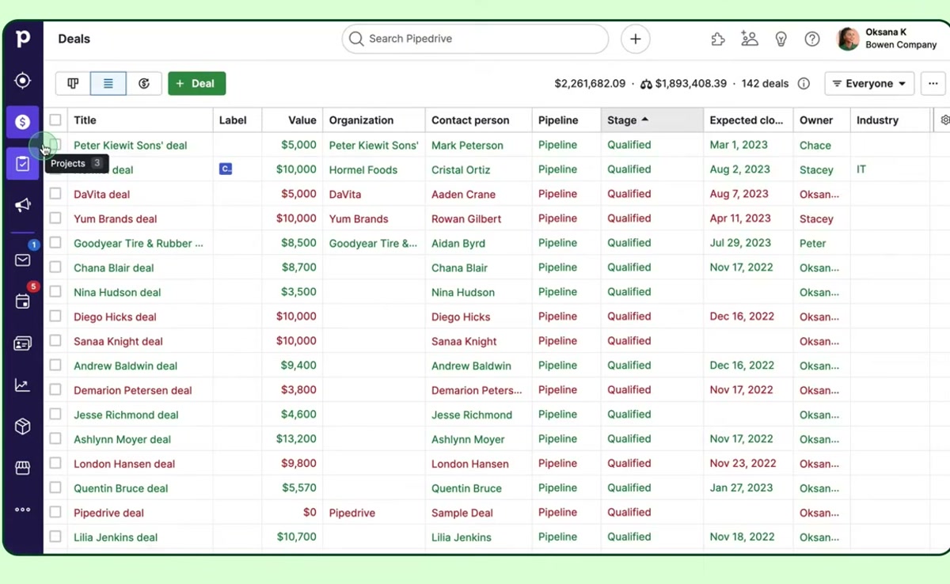This screenshot has height=584, width=950.
Task: Open Marketplace store icon in sidebar
Action: pyautogui.click(x=22, y=468)
